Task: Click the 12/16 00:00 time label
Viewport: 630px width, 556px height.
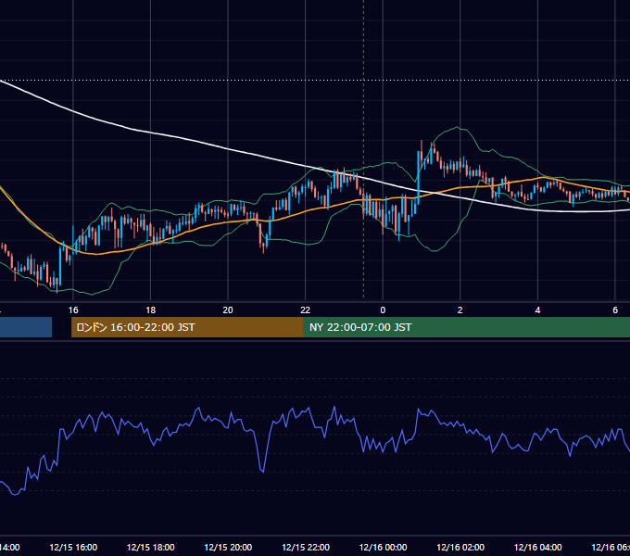Action: [383, 548]
